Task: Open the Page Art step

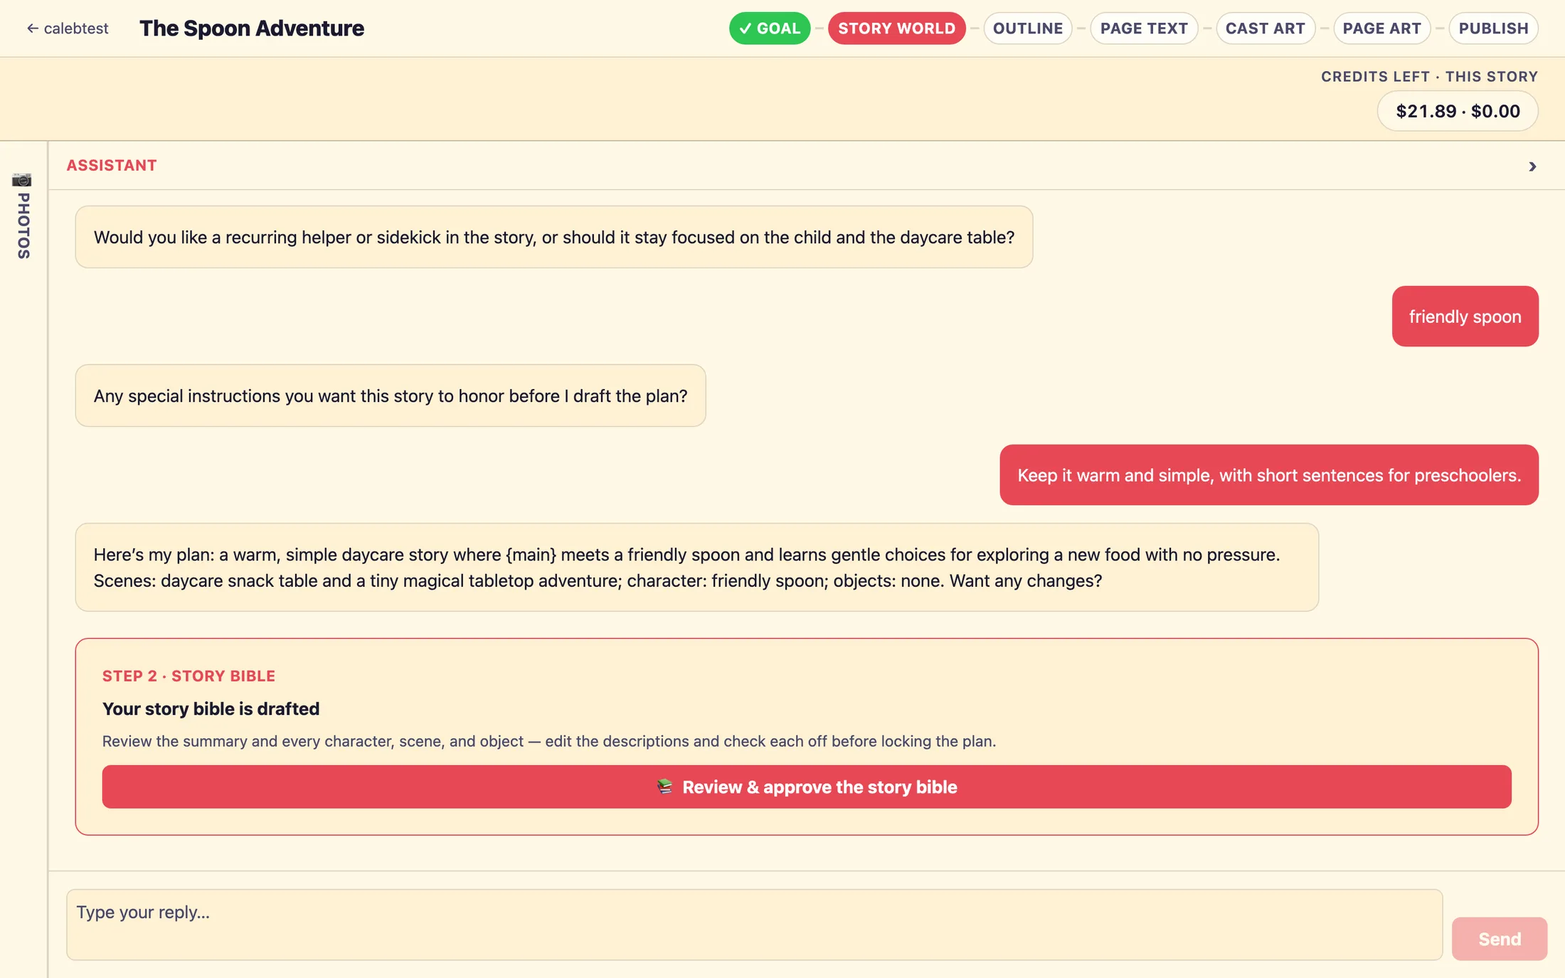Action: (1381, 28)
